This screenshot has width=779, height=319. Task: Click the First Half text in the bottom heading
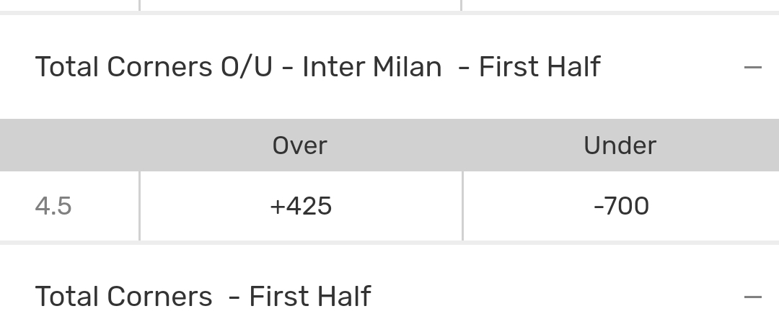[x=309, y=297]
